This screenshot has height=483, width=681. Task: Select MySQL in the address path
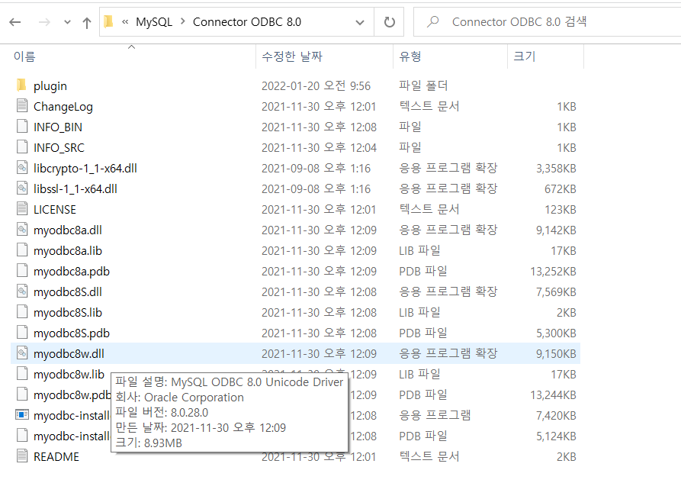tap(154, 21)
